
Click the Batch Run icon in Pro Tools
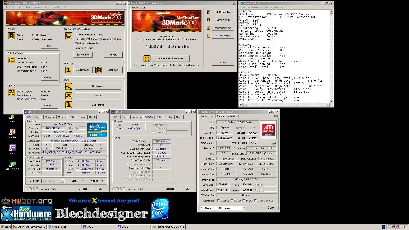[99, 70]
